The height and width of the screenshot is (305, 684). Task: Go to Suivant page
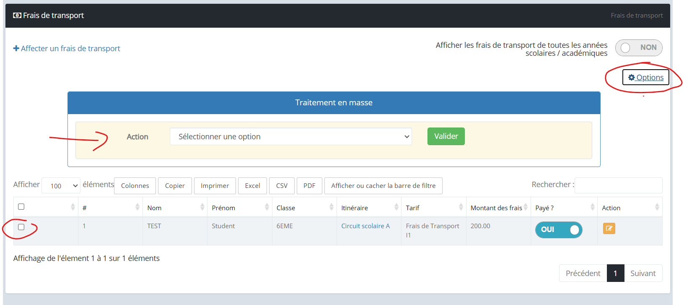[643, 274]
